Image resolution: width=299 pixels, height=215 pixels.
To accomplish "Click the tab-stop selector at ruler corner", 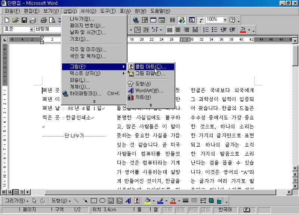I will click(x=4, y=40).
